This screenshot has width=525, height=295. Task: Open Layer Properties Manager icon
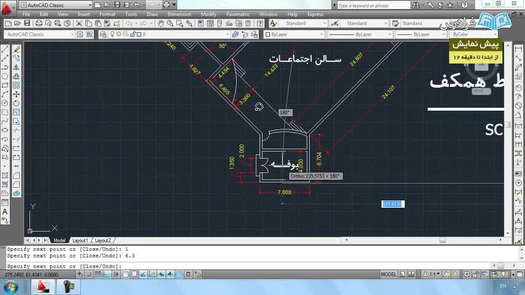click(x=103, y=34)
